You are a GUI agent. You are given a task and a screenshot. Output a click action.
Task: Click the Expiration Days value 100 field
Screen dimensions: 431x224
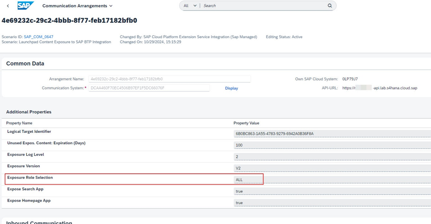tap(332, 145)
